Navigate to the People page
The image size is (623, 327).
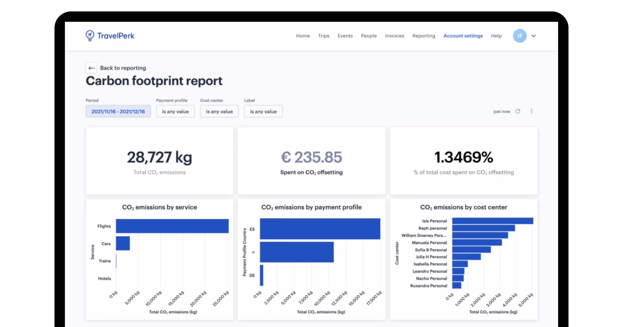coord(369,36)
